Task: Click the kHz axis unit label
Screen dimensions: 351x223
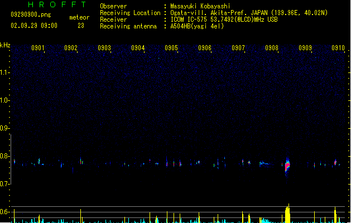Action: (5, 45)
